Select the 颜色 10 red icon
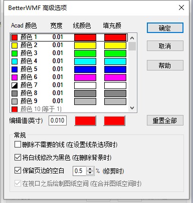 tap(15, 109)
